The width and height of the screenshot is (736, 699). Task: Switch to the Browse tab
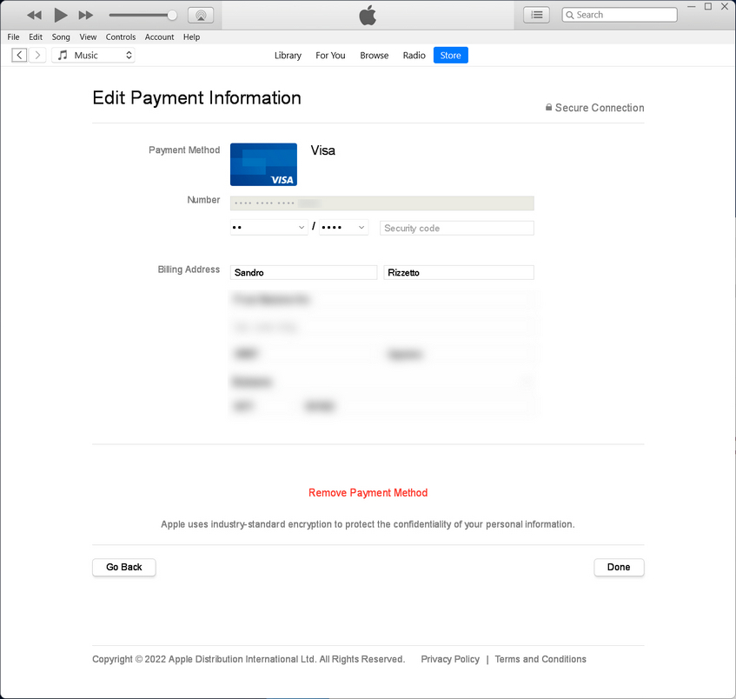click(x=375, y=55)
